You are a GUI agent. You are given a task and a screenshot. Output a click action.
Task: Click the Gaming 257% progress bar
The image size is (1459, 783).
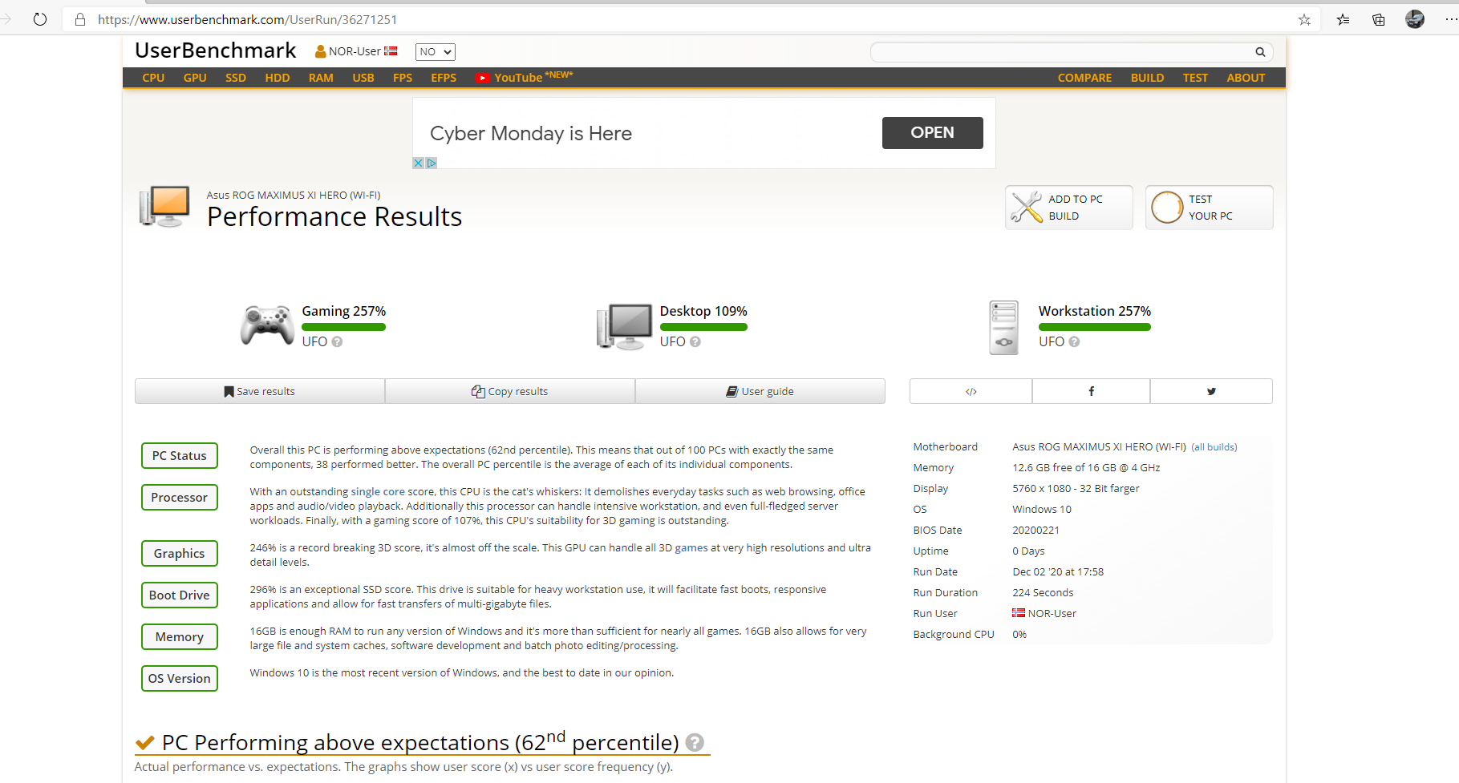click(343, 327)
